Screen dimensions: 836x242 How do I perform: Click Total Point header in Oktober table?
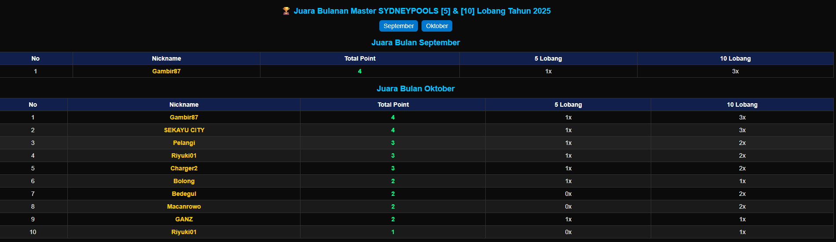393,105
